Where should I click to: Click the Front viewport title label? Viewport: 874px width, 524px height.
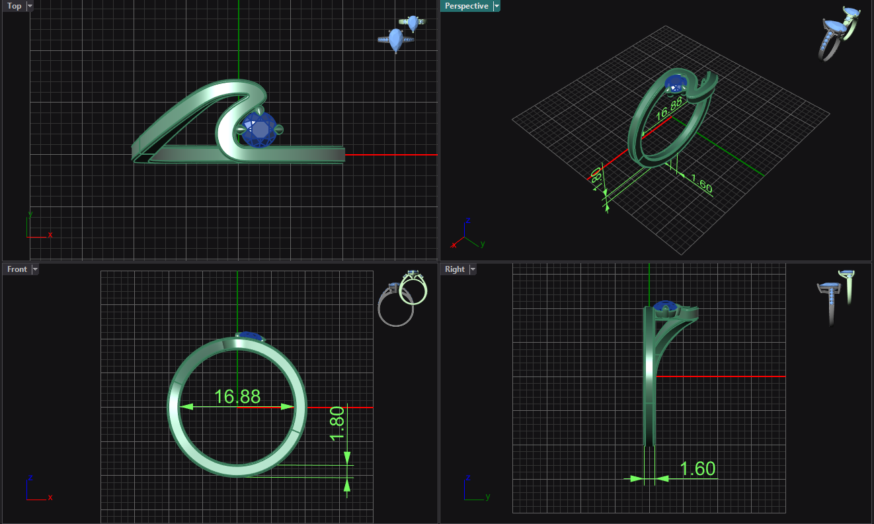17,269
